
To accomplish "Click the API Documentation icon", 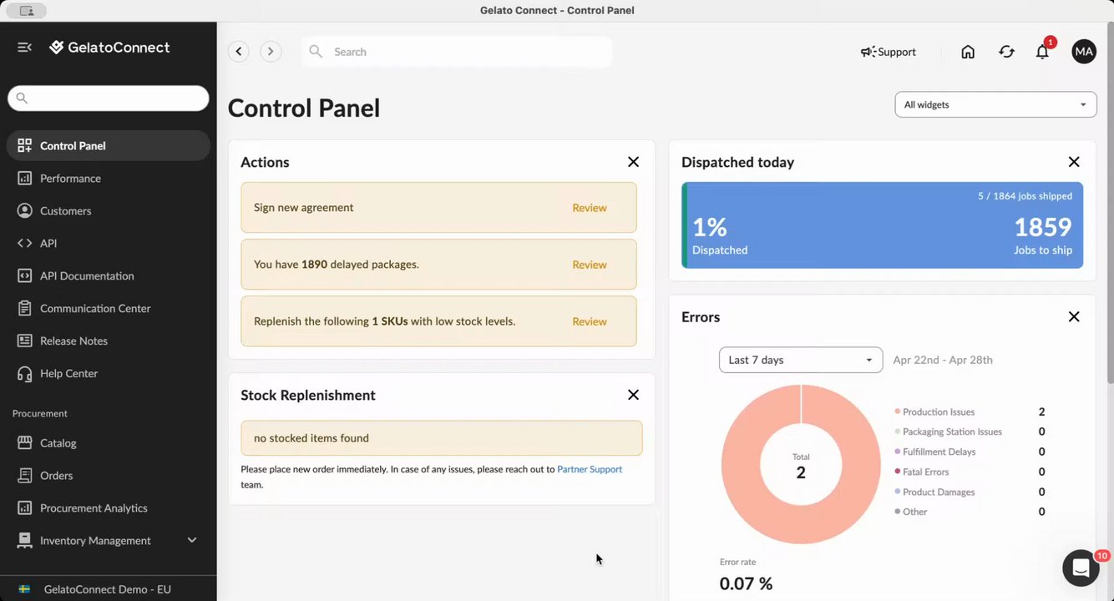I will (24, 275).
